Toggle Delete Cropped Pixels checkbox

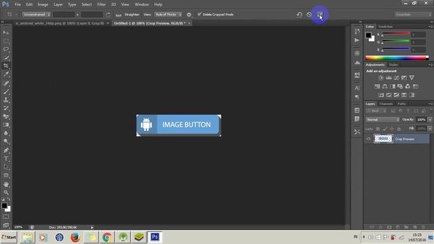click(199, 14)
